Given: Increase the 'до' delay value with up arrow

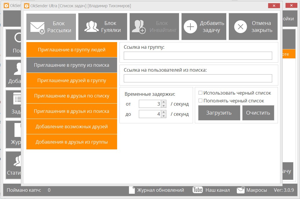Looking at the screenshot, I should [x=163, y=112].
